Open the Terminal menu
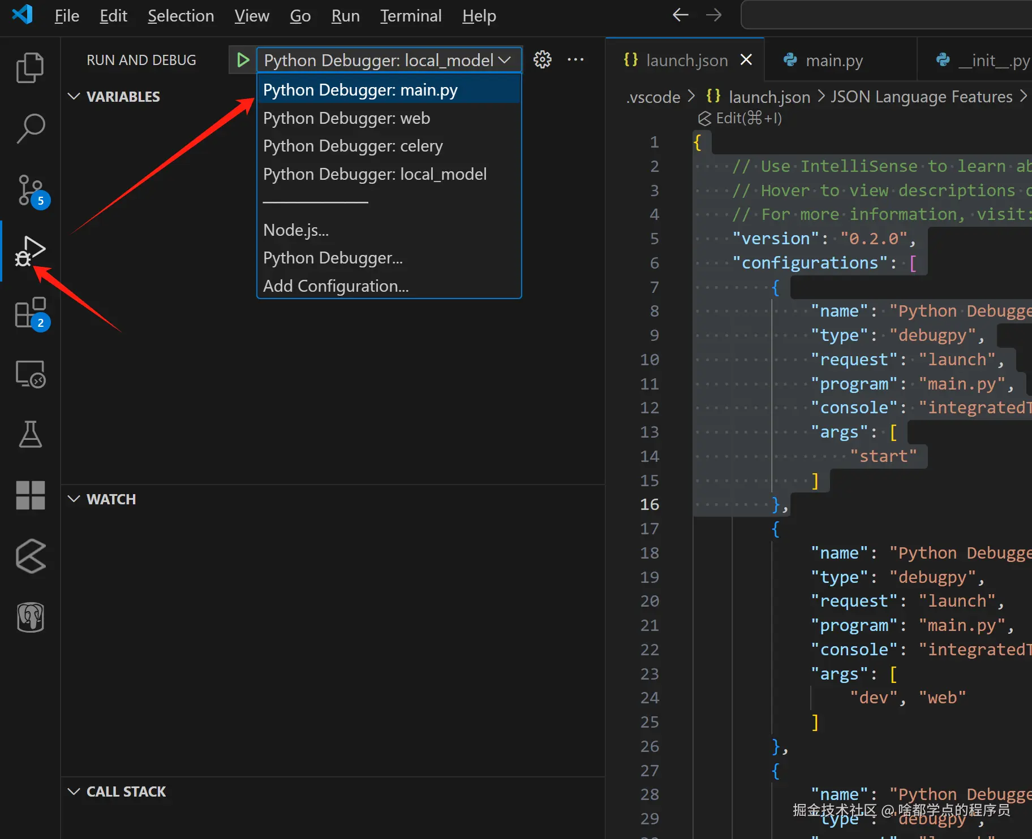This screenshot has height=839, width=1032. (410, 16)
